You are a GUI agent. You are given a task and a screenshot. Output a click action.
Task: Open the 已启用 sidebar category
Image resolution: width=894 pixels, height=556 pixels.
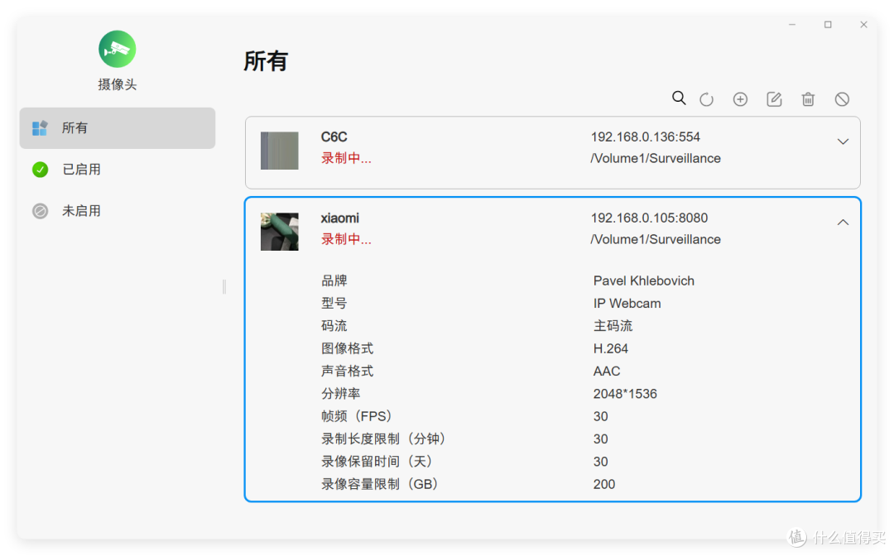(x=118, y=170)
